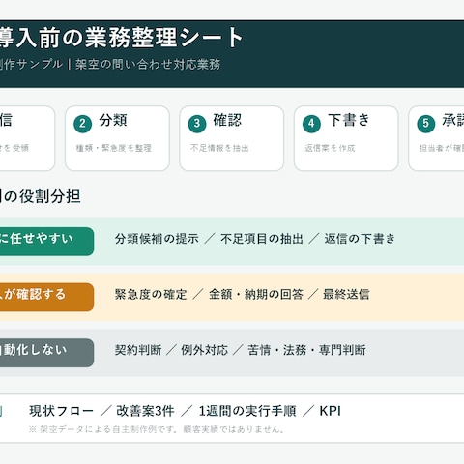Click the step 4 number badge
Image resolution: width=464 pixels, height=464 pixels.
[311, 124]
